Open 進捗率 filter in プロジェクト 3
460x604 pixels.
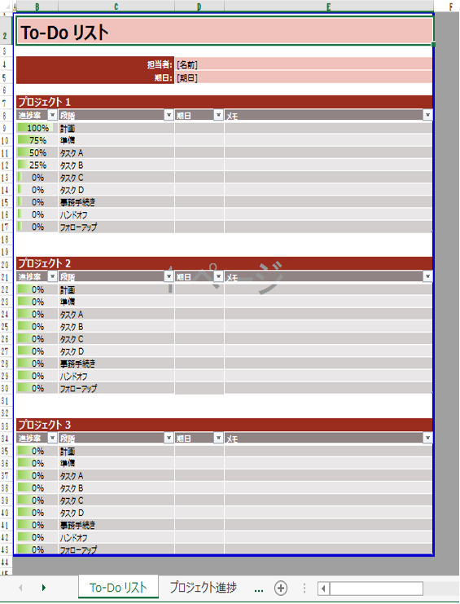click(52, 438)
